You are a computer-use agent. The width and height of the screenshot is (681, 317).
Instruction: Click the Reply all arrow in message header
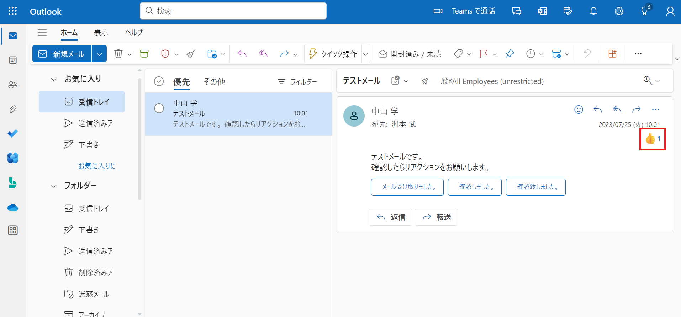(x=617, y=109)
